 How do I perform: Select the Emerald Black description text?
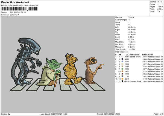pyautogui.click(x=135, y=81)
